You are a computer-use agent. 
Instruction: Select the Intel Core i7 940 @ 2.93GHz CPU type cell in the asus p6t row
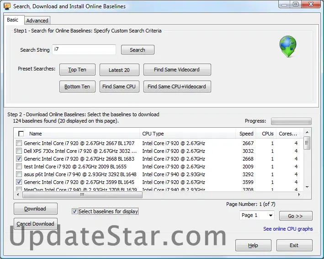coord(174,174)
